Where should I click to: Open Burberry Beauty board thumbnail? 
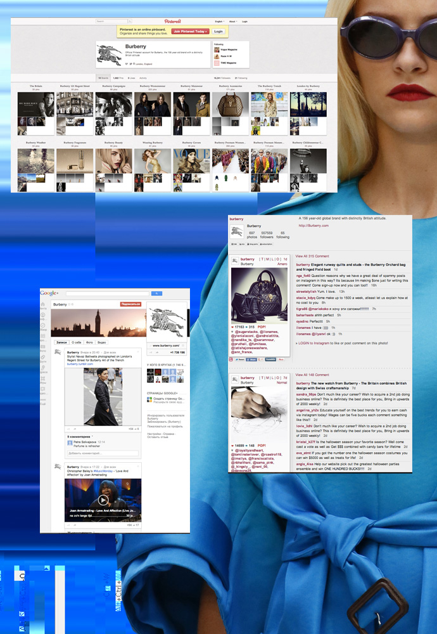click(x=113, y=161)
